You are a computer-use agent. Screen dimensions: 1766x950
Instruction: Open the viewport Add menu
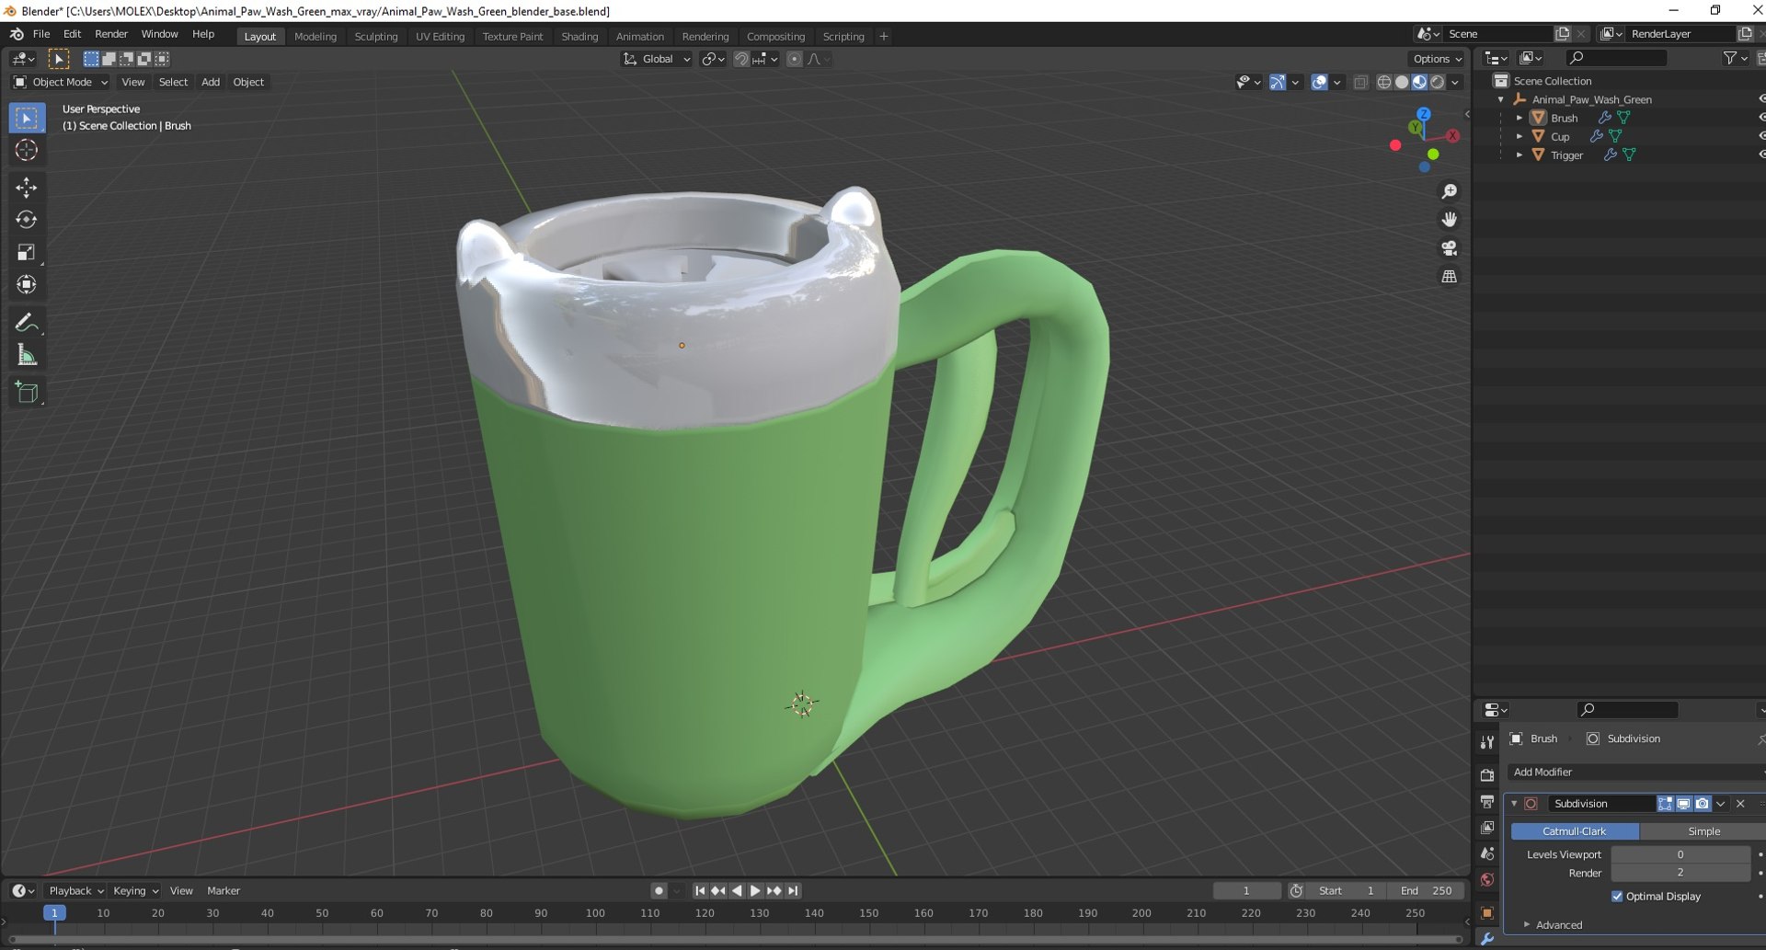(x=211, y=82)
